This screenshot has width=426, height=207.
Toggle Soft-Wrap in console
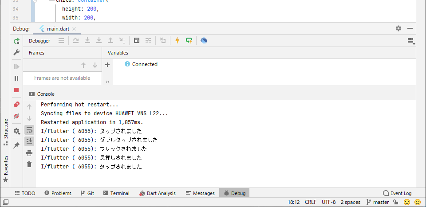(x=29, y=130)
